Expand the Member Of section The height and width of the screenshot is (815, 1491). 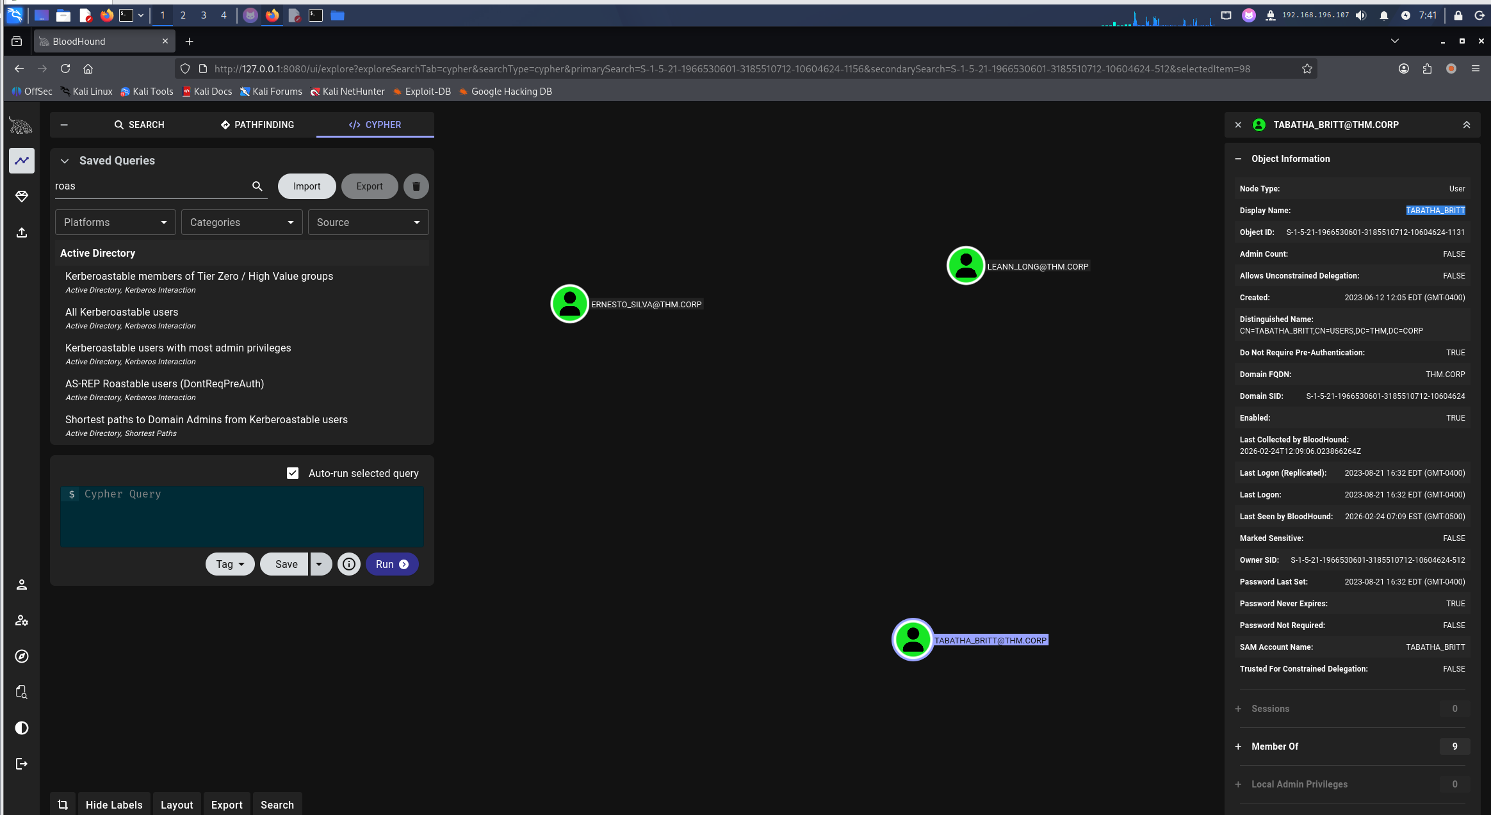[1238, 746]
